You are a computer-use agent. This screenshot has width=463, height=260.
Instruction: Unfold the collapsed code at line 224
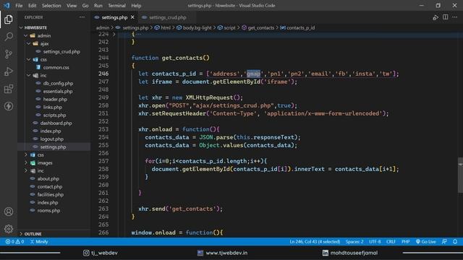tap(114, 34)
